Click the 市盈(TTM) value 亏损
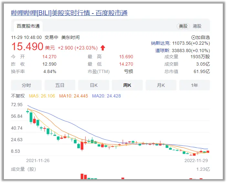227x183 pixels. [x=129, y=71]
